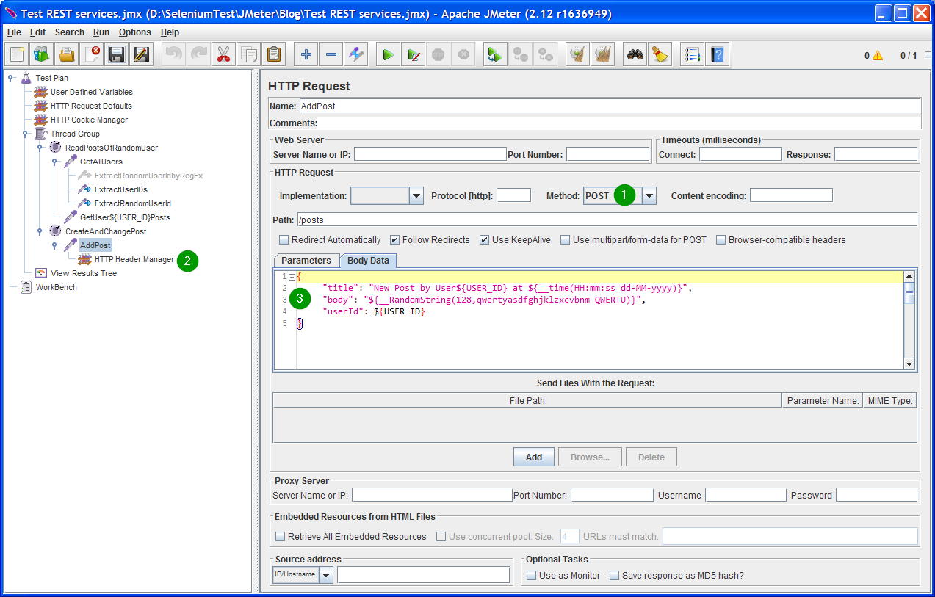935x597 pixels.
Task: Open the IP/Hostname source address dropdown
Action: coord(326,574)
